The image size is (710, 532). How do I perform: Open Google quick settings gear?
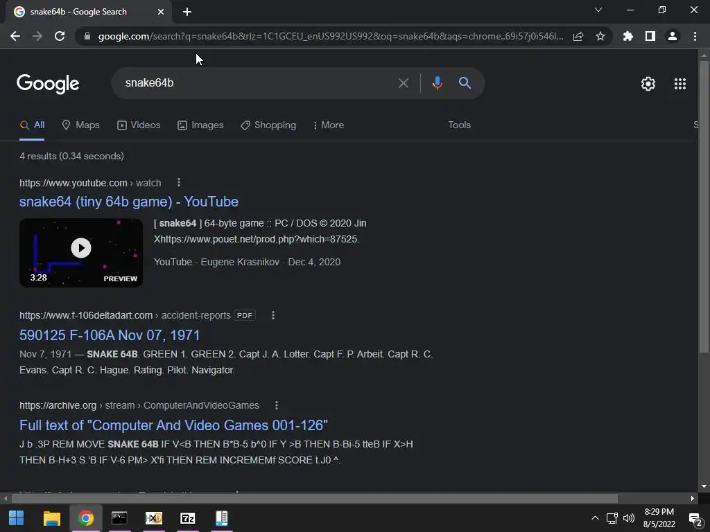click(648, 84)
